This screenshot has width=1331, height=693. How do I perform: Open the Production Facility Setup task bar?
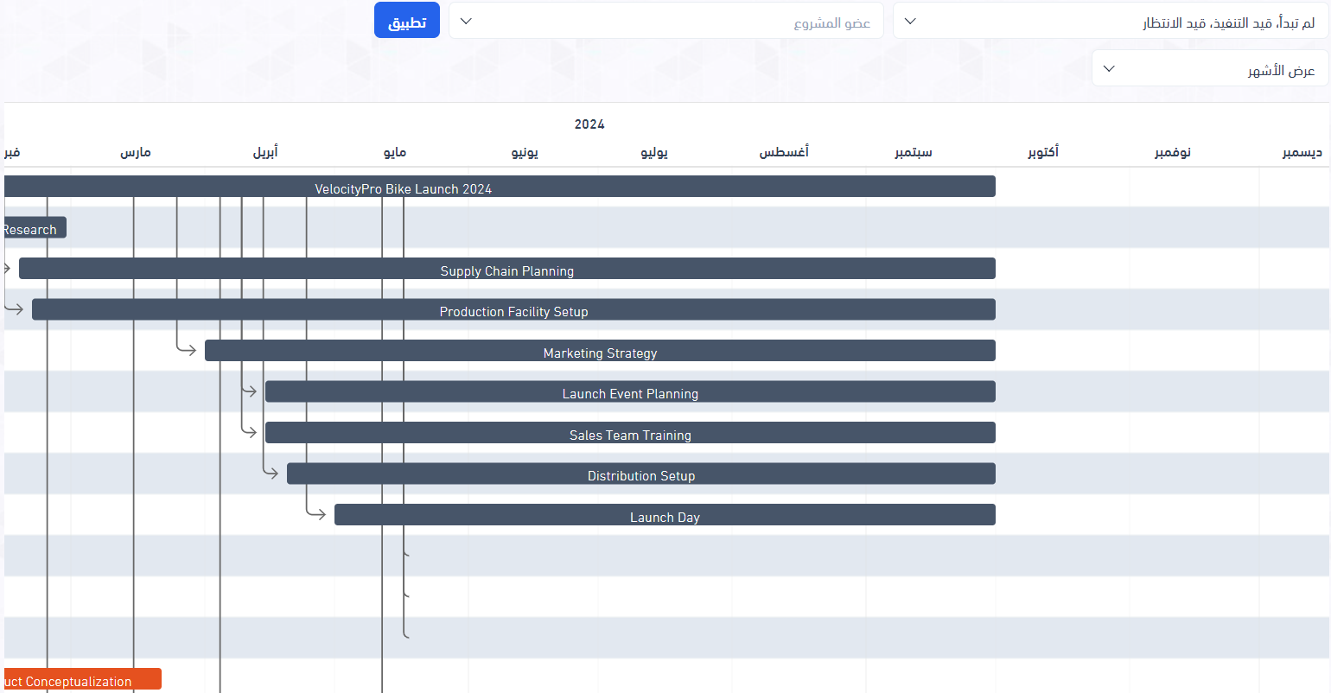pos(513,309)
